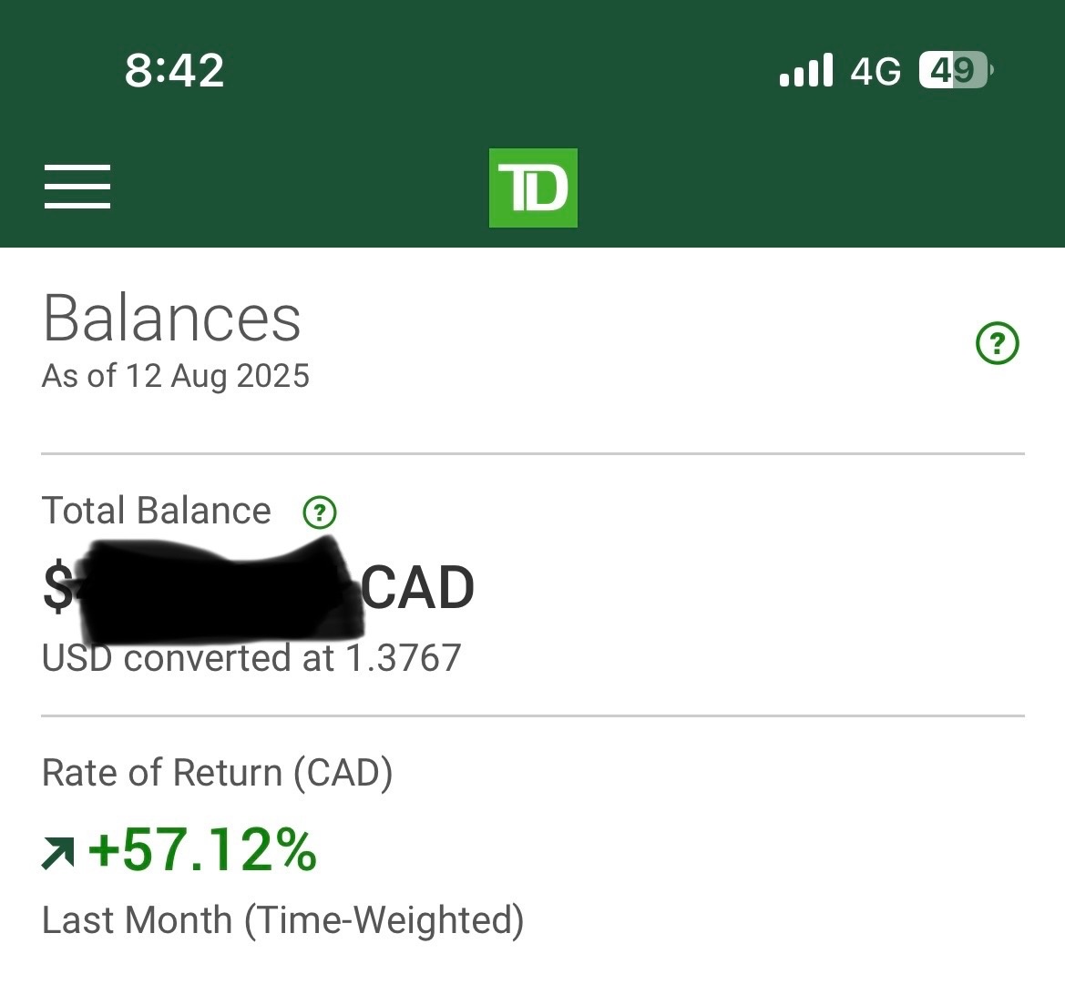The image size is (1065, 984).
Task: Tap Last Month (Time-Weighted) period label
Action: (282, 921)
